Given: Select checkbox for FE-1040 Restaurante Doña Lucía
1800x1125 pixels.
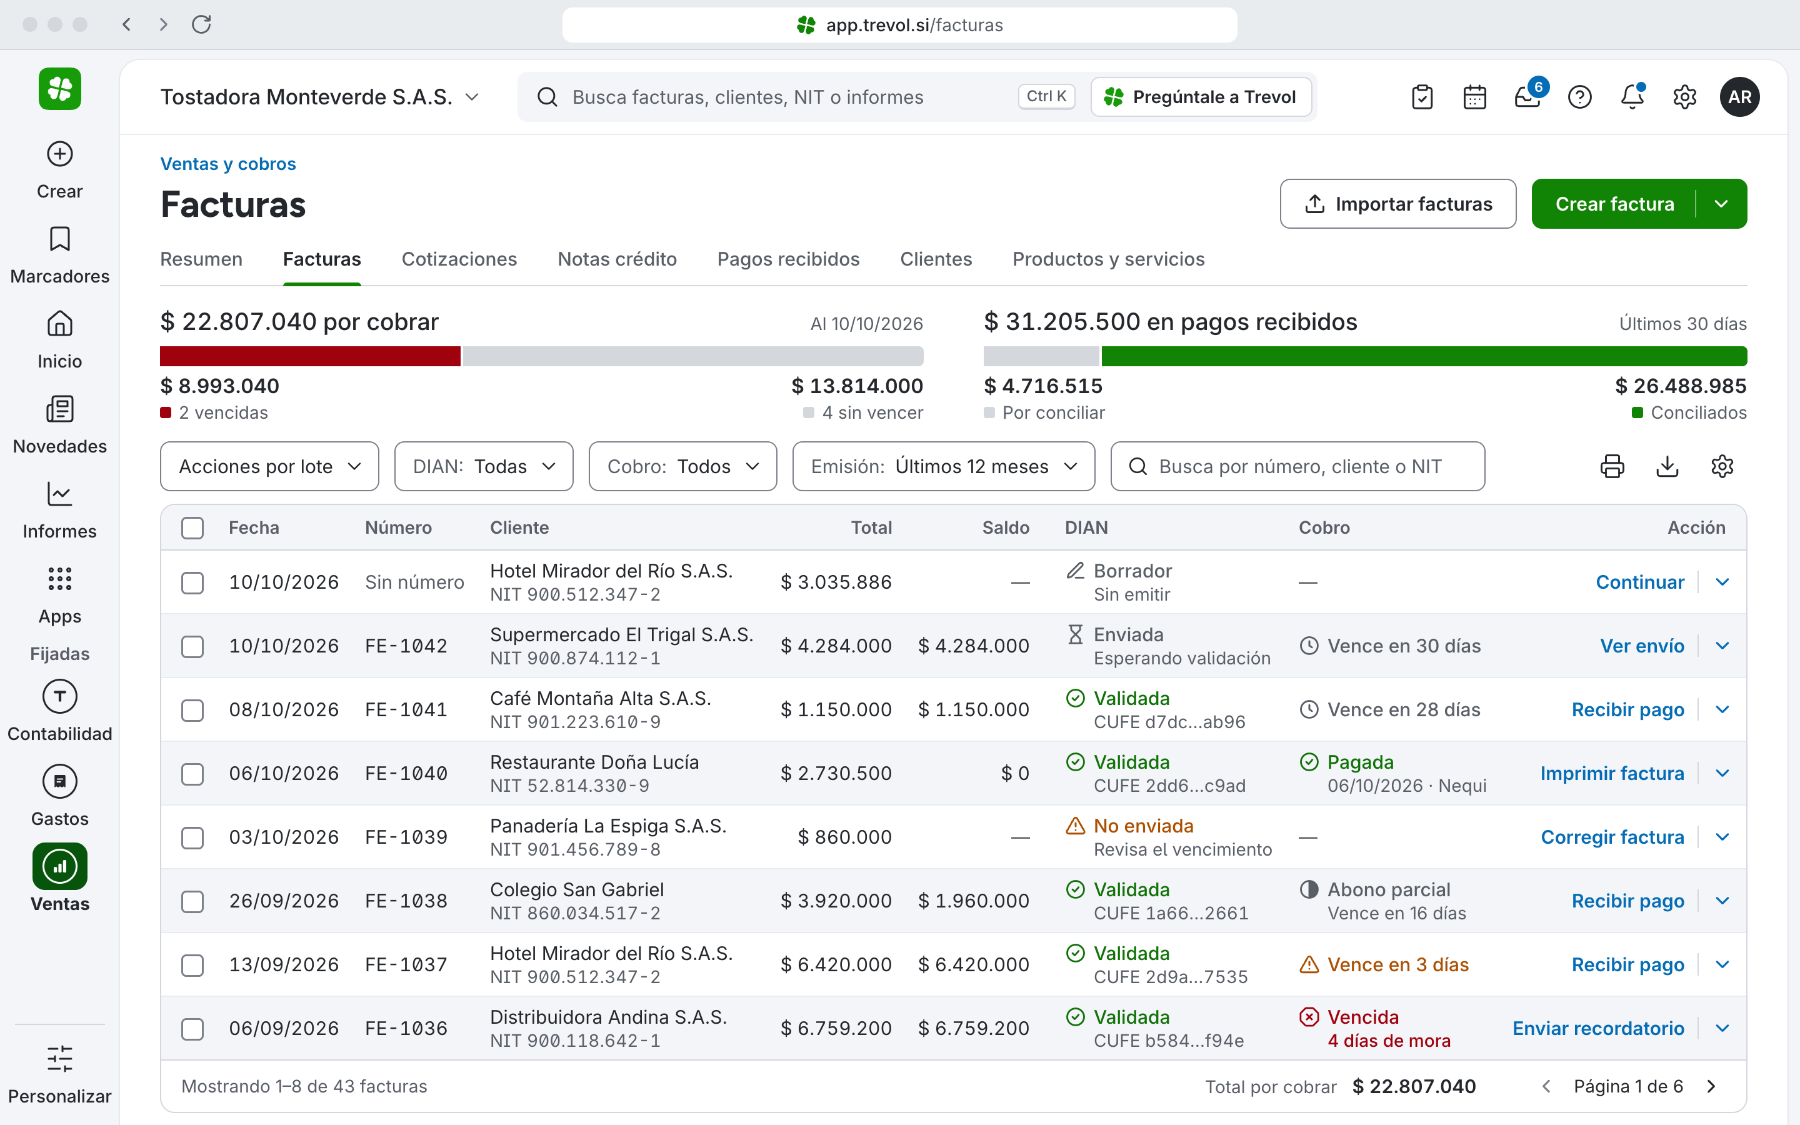Looking at the screenshot, I should pyautogui.click(x=192, y=774).
